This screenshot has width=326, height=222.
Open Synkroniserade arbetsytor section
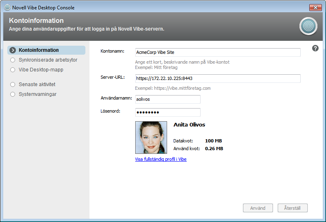48,60
